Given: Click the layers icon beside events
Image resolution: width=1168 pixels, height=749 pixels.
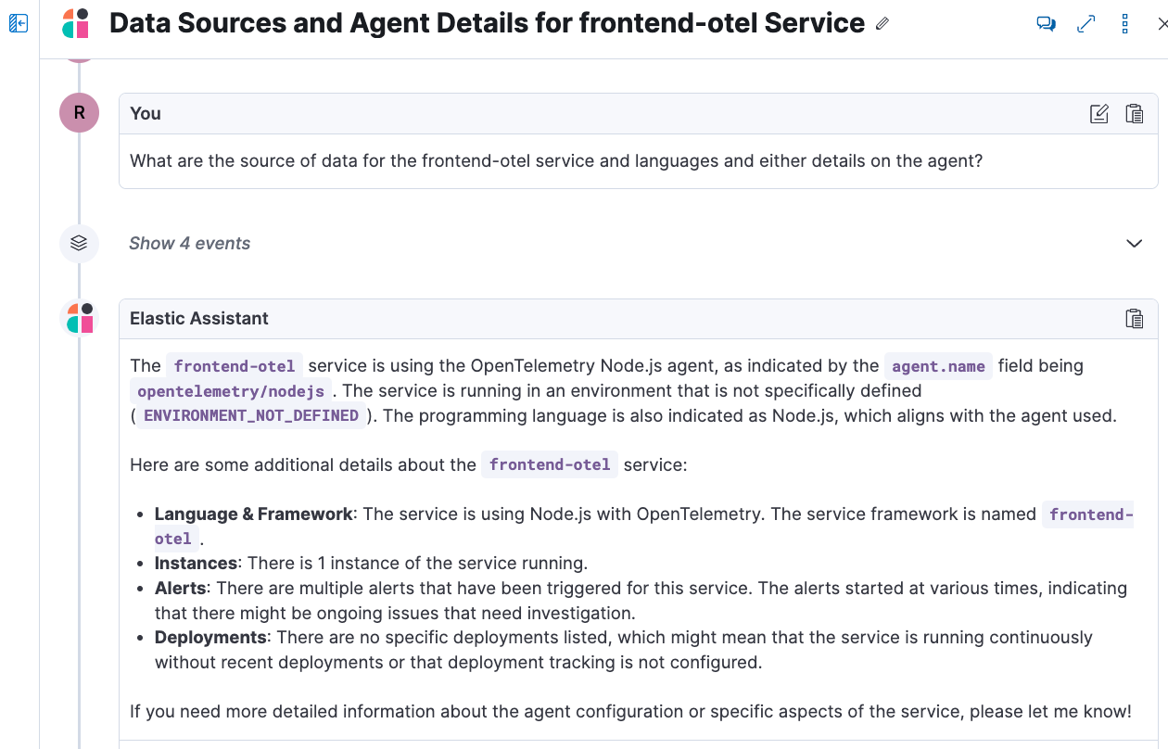Looking at the screenshot, I should click(x=79, y=244).
